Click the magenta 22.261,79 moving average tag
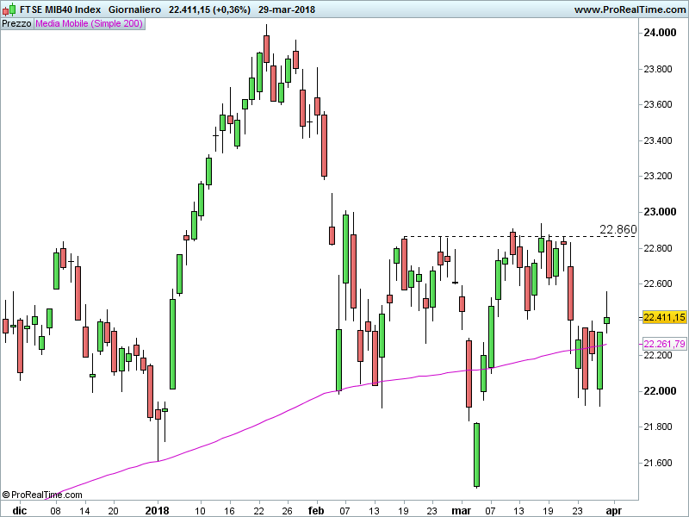Image resolution: width=689 pixels, height=517 pixels. (x=664, y=344)
